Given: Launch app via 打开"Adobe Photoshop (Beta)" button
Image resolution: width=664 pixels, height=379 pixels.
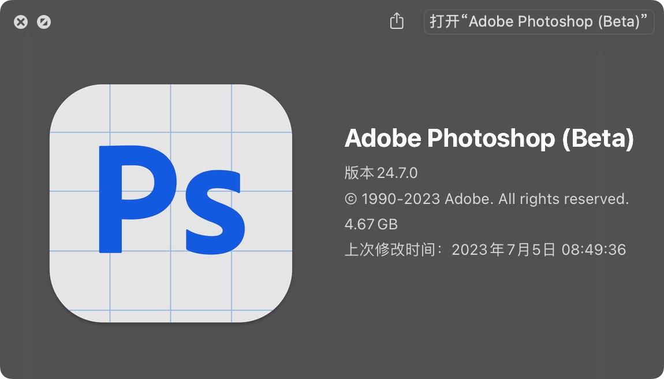Looking at the screenshot, I should point(539,21).
